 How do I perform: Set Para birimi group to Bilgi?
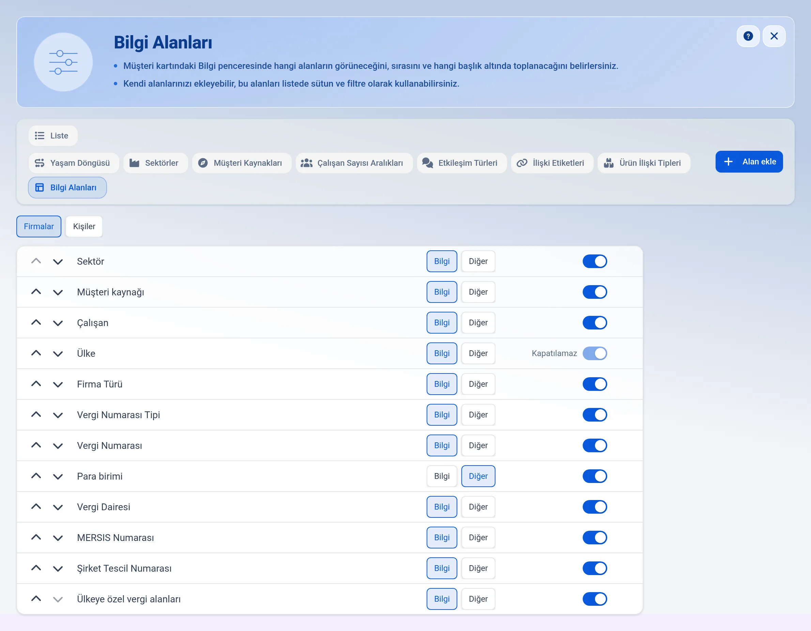442,476
